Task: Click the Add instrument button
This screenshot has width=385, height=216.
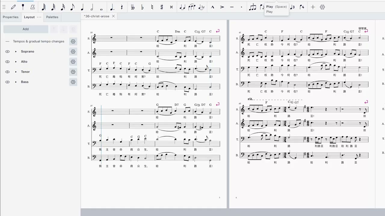Action: click(x=26, y=29)
